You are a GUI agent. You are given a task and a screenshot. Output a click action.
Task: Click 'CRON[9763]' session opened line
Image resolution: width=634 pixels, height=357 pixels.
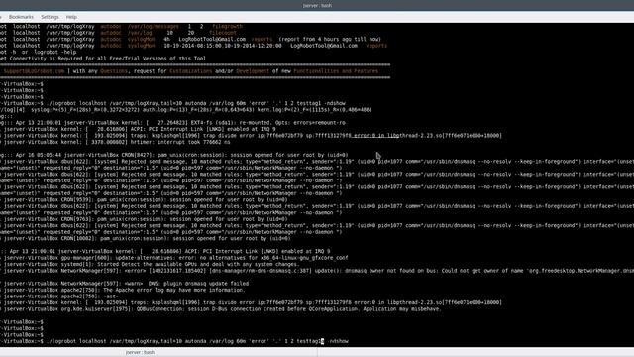144,219
